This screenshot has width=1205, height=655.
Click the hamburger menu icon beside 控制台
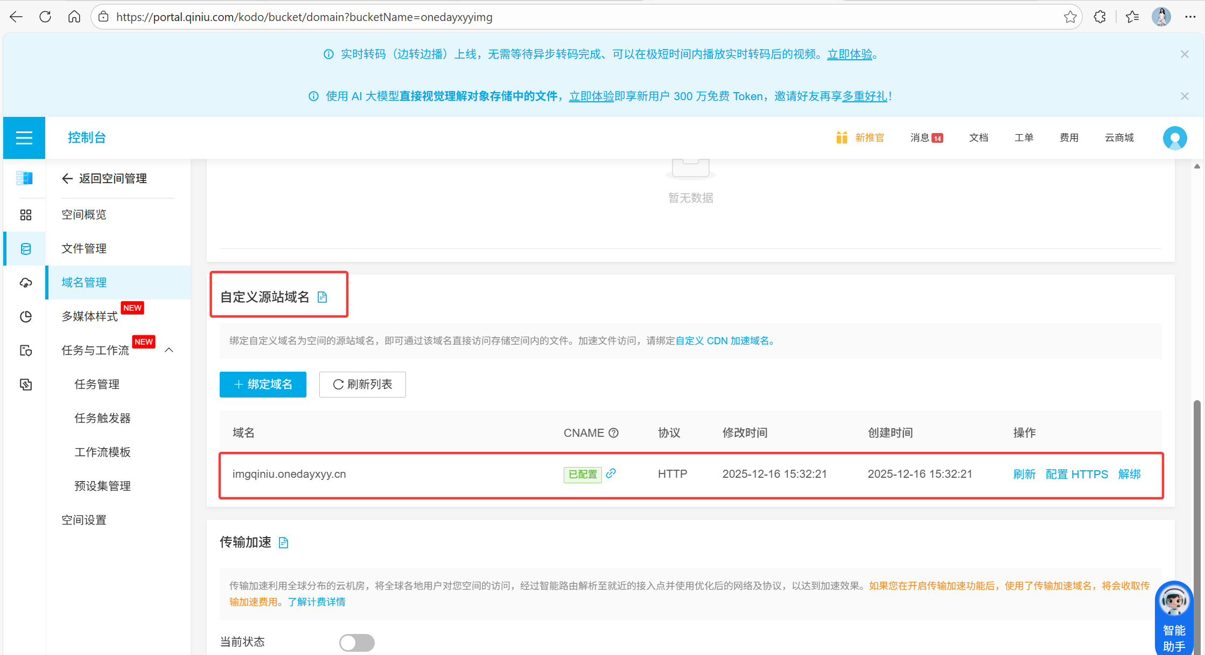pos(24,138)
